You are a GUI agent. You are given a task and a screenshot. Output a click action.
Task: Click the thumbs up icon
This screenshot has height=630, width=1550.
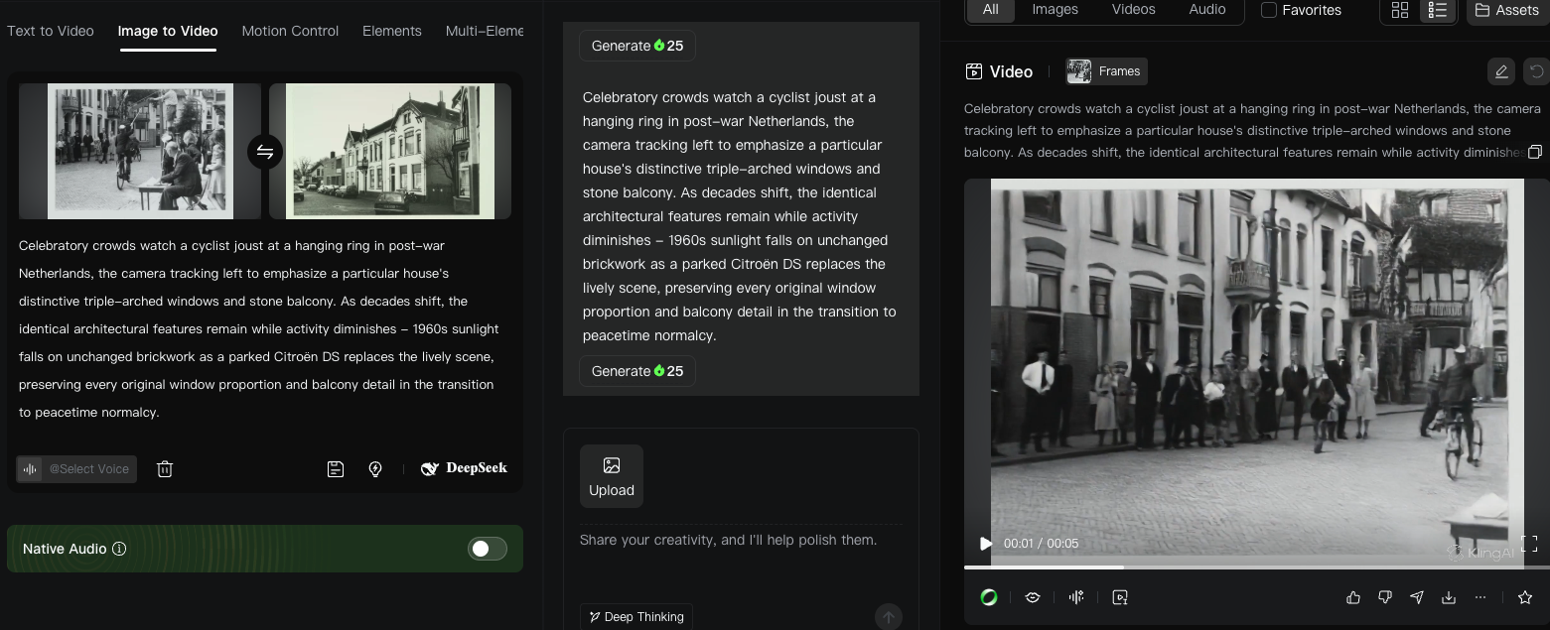[1353, 597]
